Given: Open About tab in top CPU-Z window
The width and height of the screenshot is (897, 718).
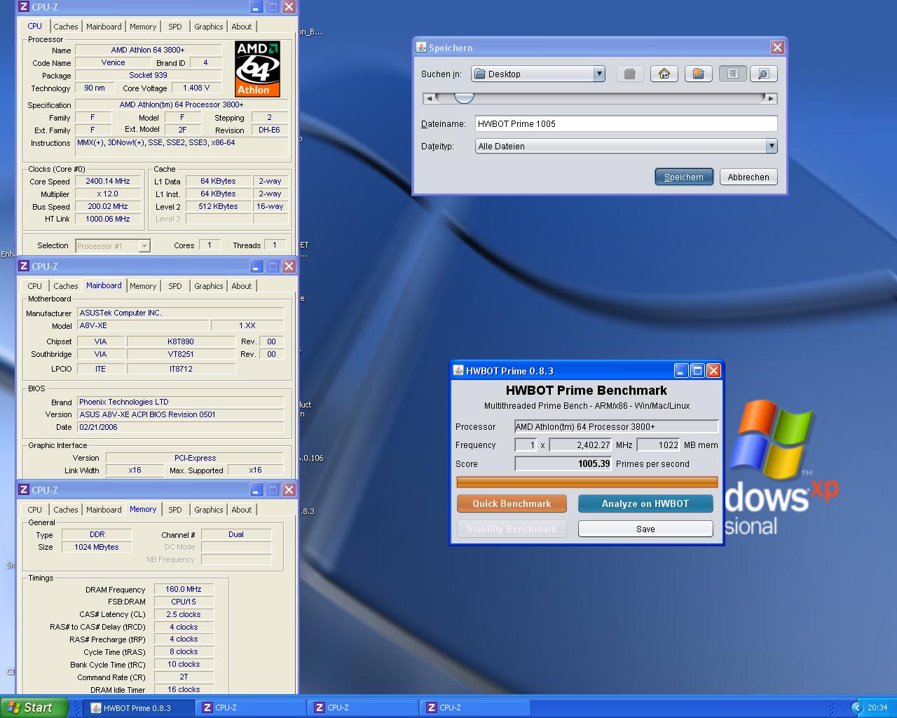Looking at the screenshot, I should pos(242,27).
